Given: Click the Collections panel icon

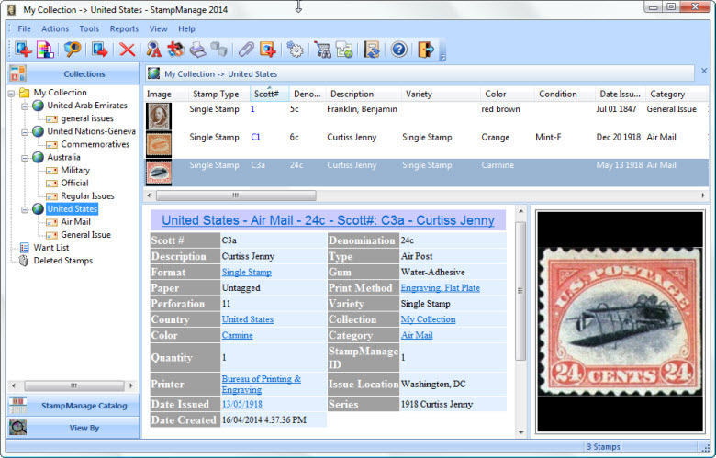Looking at the screenshot, I should pos(17,73).
